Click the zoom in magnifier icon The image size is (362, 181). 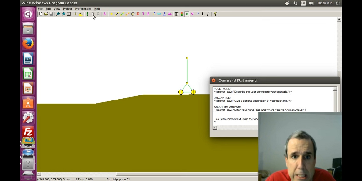(x=58, y=14)
